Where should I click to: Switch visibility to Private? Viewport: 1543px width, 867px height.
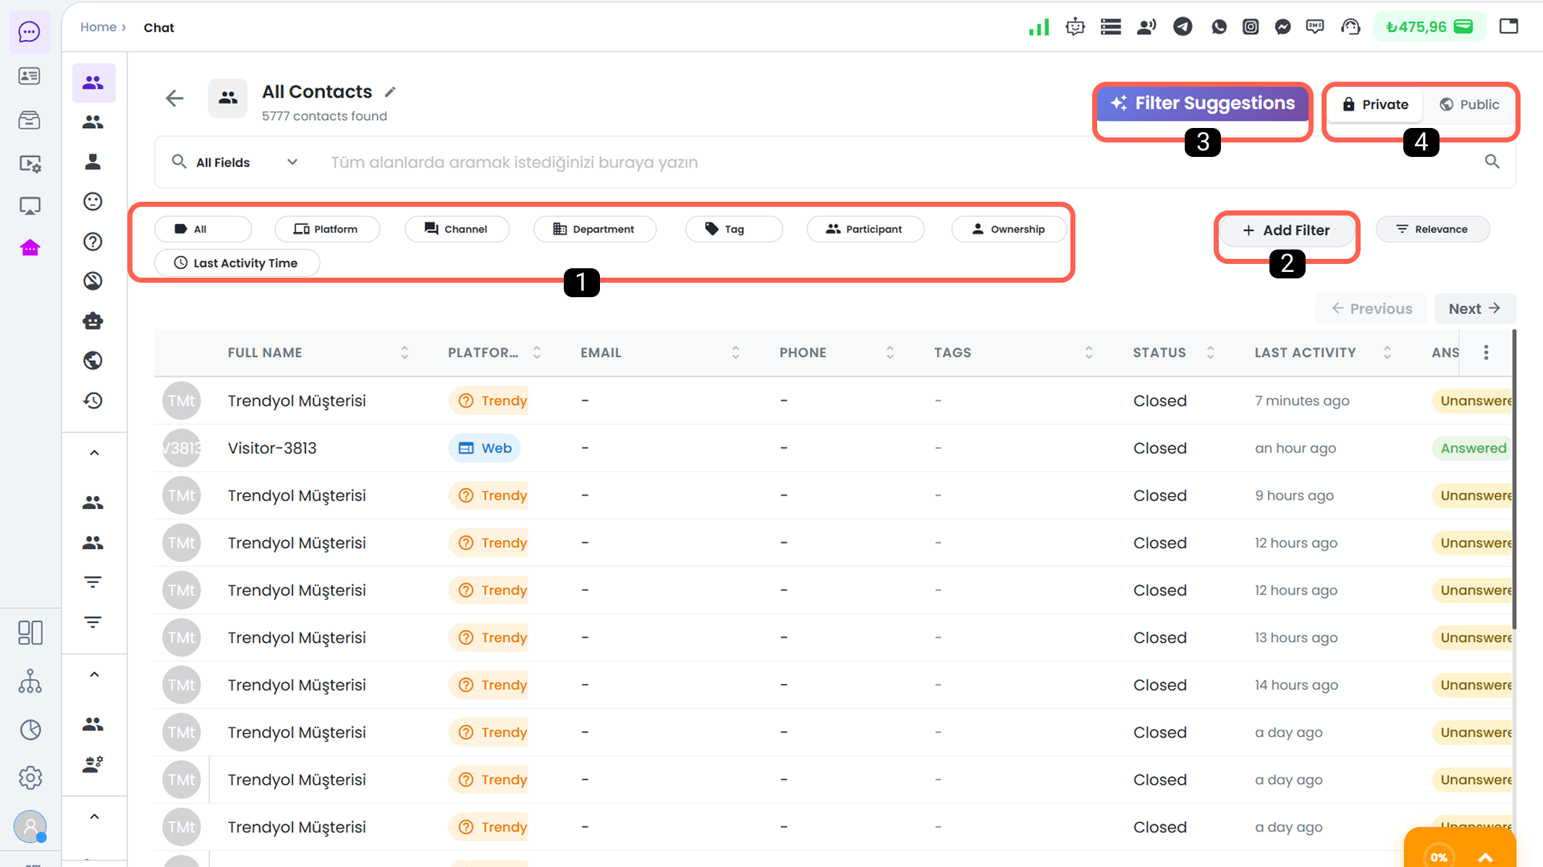click(x=1376, y=105)
